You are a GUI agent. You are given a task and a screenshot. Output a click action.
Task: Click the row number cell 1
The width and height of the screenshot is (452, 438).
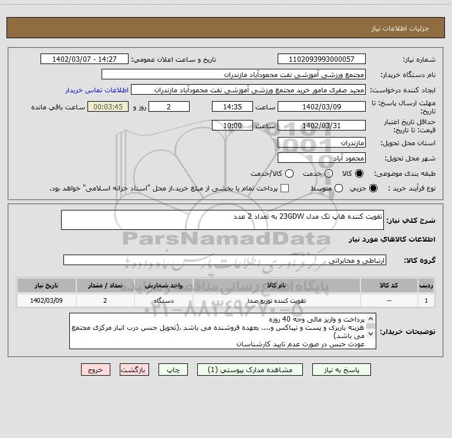coord(426,300)
